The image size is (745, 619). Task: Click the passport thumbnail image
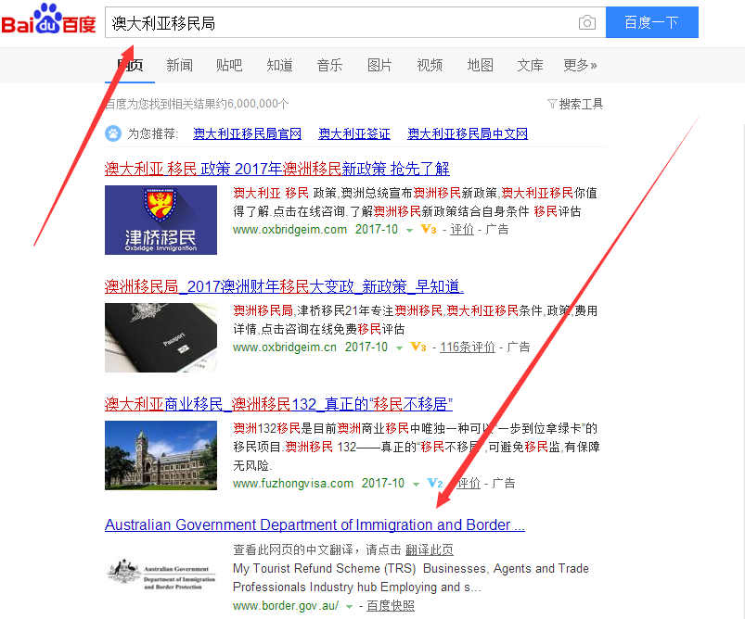coord(161,337)
